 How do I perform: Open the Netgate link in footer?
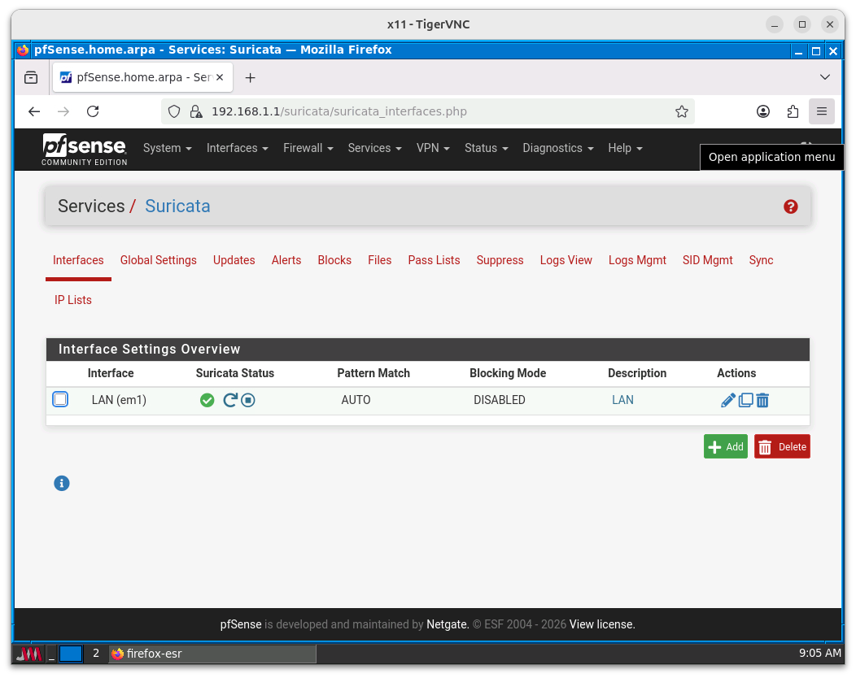[x=447, y=624]
